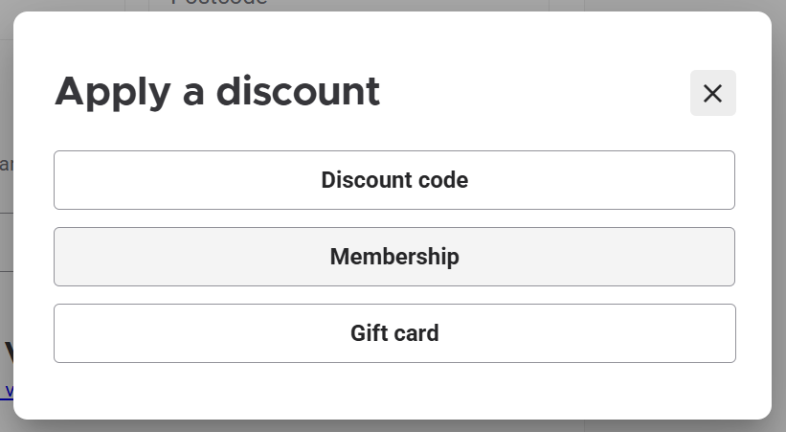Click the blue underlined link at bottom-left
This screenshot has height=432, width=786.
[x=8, y=390]
